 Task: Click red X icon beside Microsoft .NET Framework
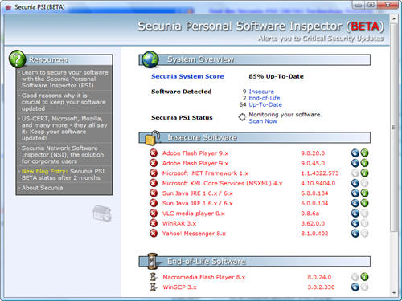pyautogui.click(x=154, y=173)
